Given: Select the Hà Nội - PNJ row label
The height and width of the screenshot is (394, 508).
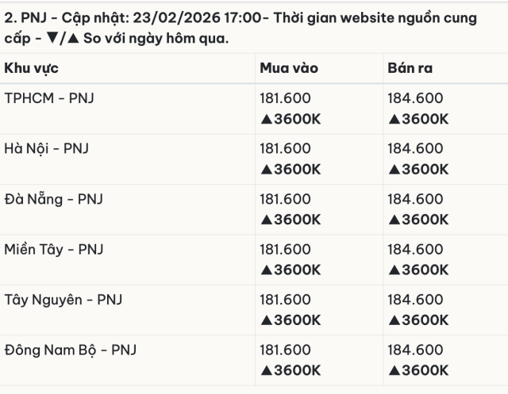Looking at the screenshot, I should point(47,148).
